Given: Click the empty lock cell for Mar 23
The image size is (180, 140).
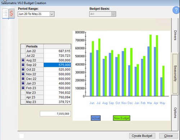Looking at the screenshot, I should (23, 93).
